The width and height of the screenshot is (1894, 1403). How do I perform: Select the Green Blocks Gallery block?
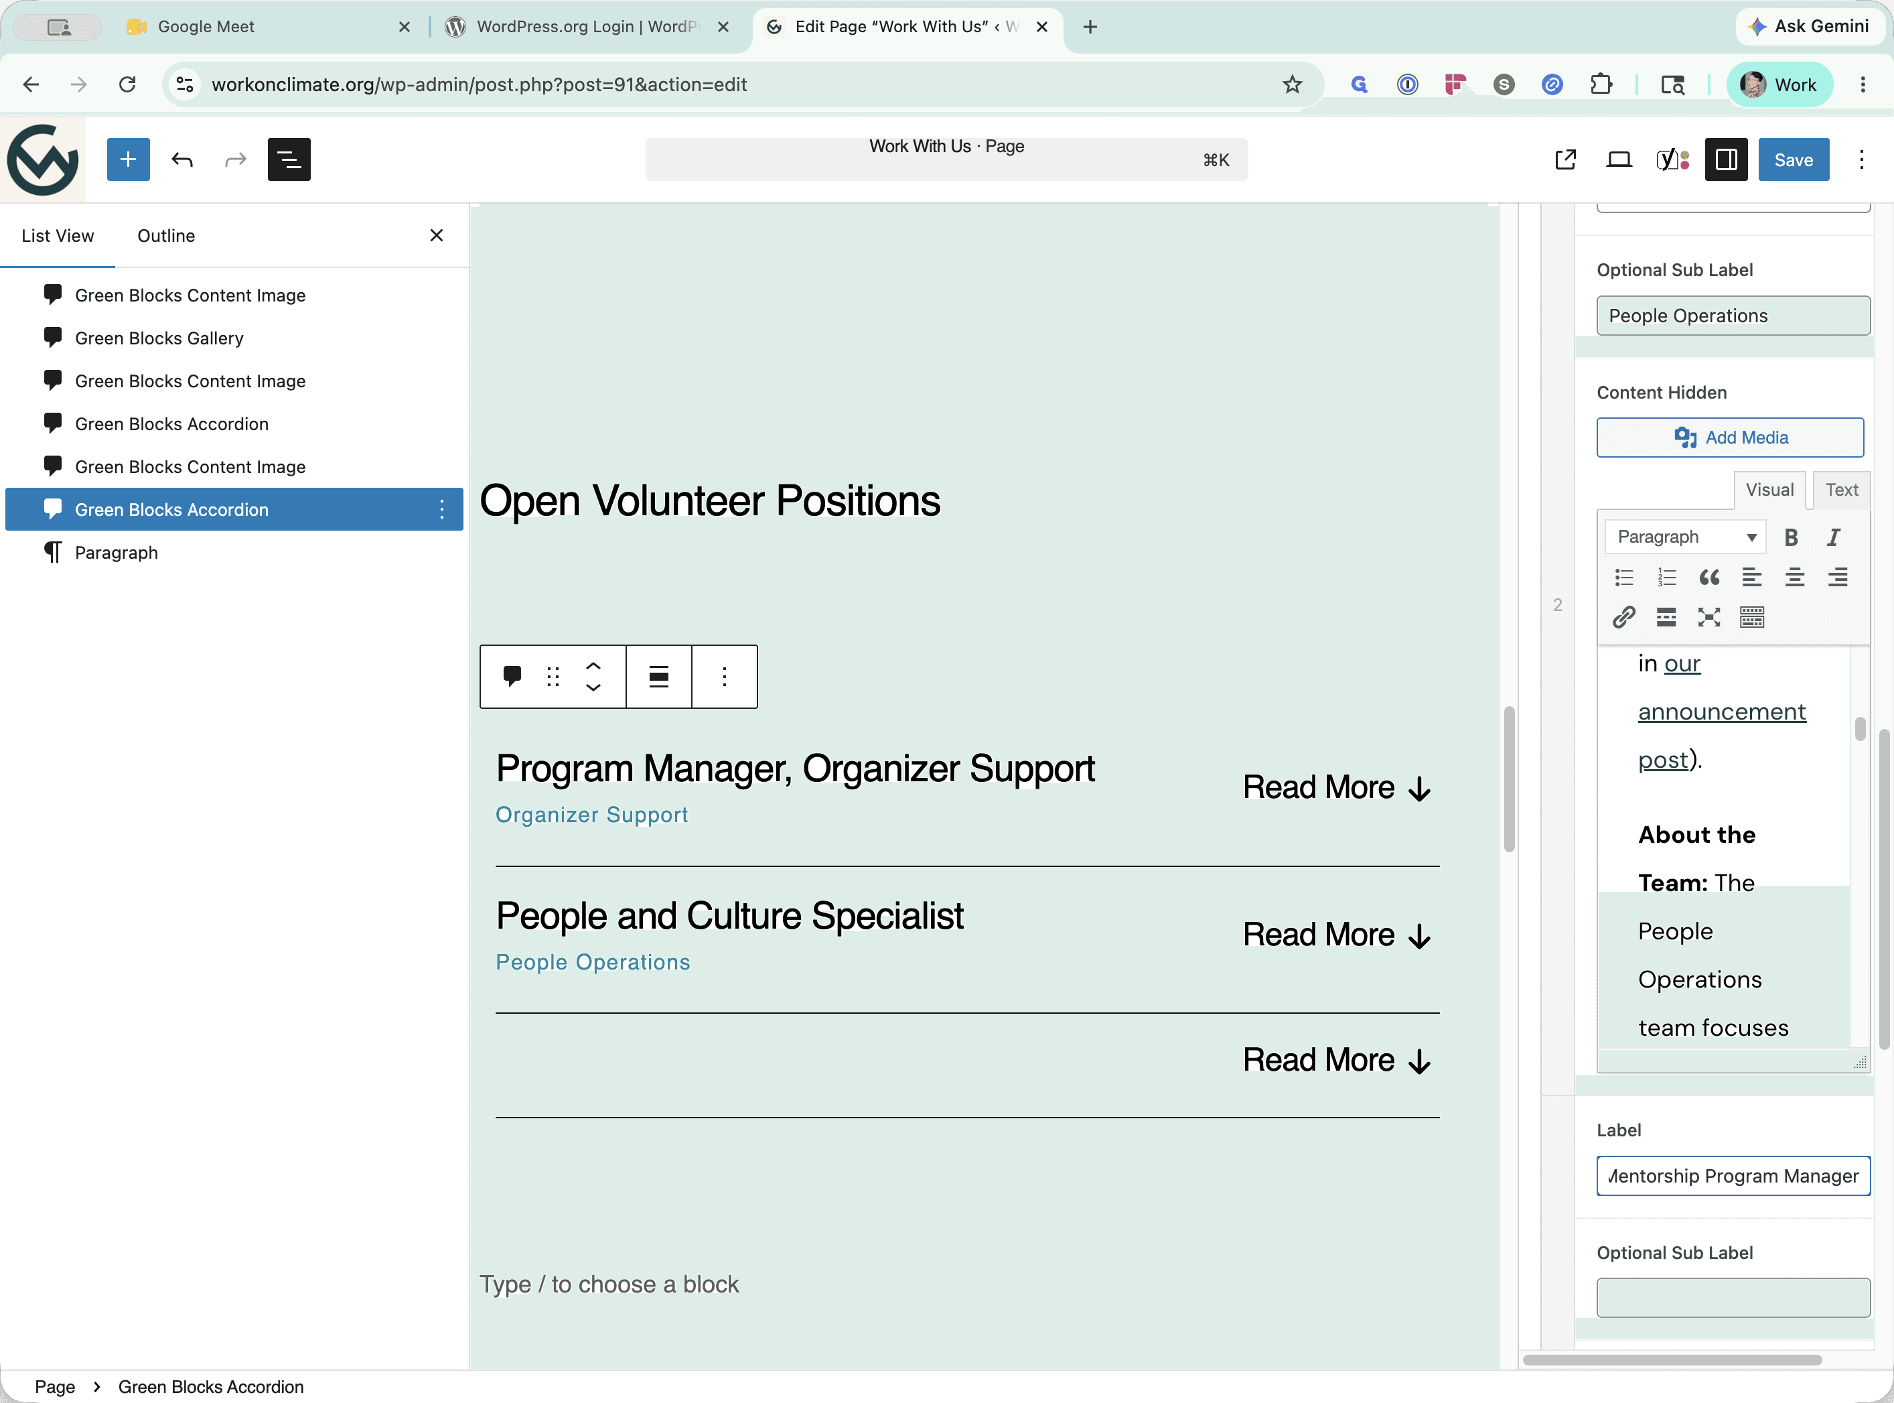(234, 338)
